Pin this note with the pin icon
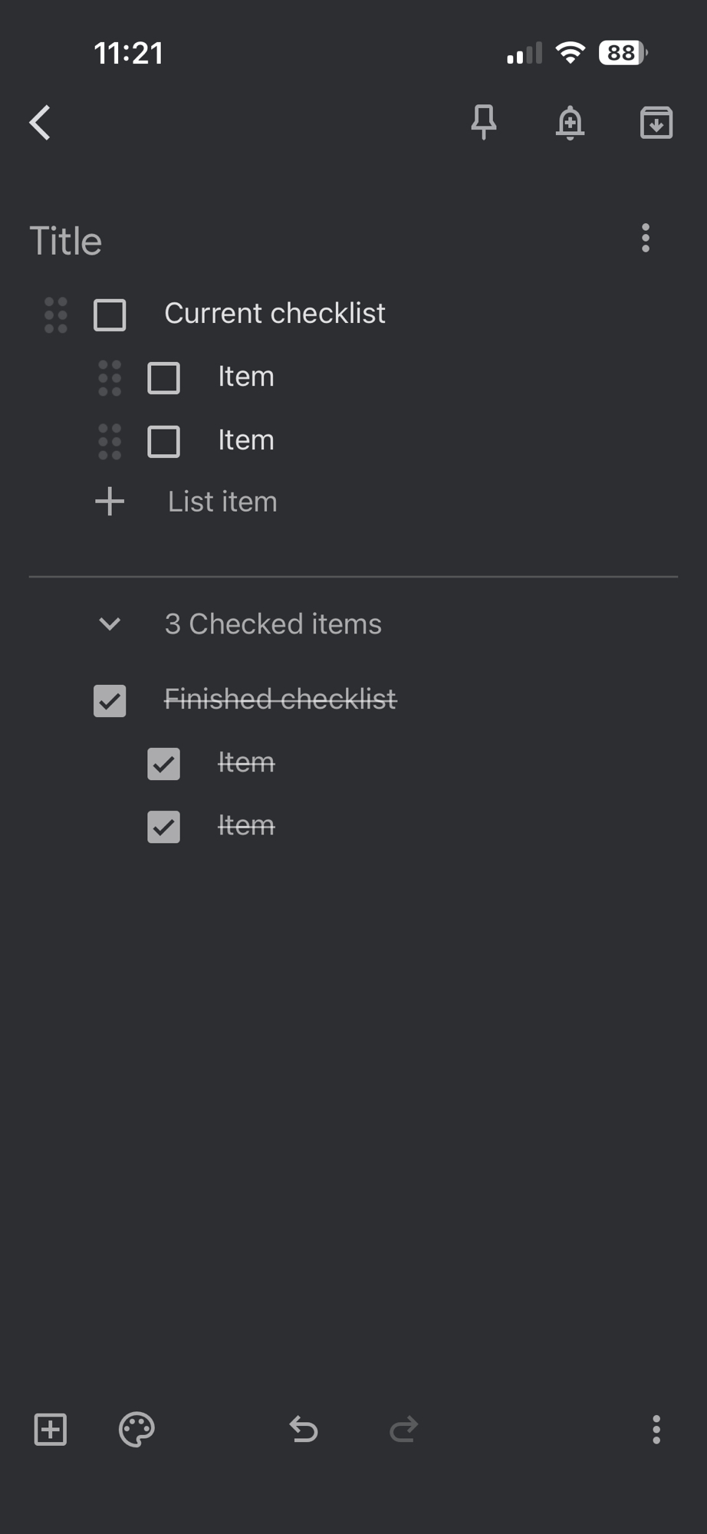707x1534 pixels. 484,122
